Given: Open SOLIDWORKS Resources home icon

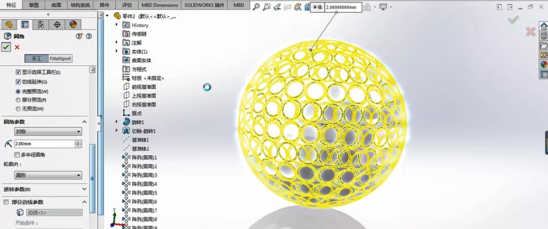Looking at the screenshot, I should 543,26.
